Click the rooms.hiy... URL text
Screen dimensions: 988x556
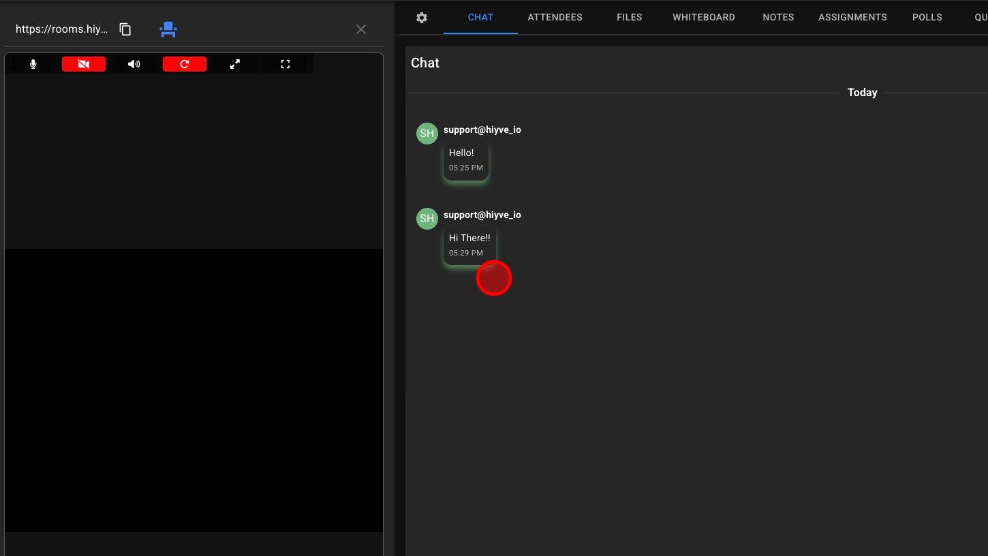(61, 29)
